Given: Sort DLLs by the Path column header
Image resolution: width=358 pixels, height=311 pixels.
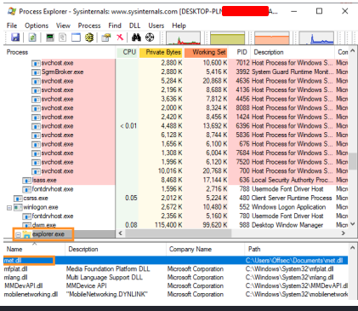Looking at the screenshot, I should coord(296,250).
